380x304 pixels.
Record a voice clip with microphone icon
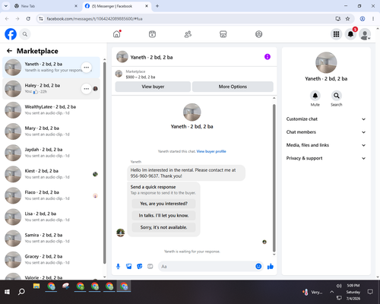[118, 266]
